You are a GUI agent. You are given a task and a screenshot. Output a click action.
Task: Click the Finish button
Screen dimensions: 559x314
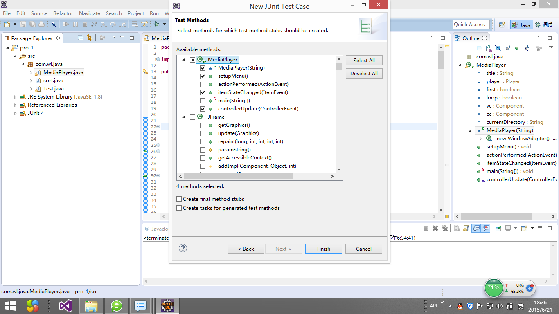click(x=324, y=249)
